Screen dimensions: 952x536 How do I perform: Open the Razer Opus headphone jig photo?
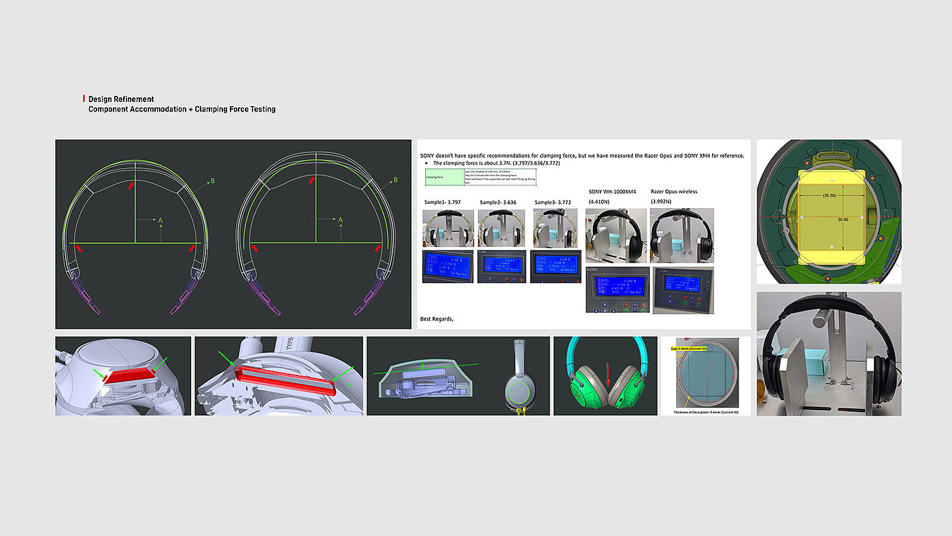pyautogui.click(x=681, y=235)
